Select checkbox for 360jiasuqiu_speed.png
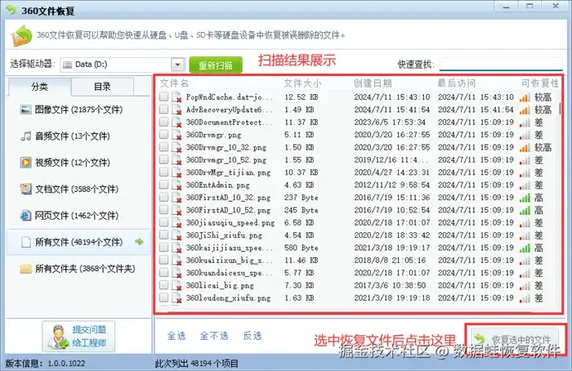The image size is (572, 371). tap(163, 222)
